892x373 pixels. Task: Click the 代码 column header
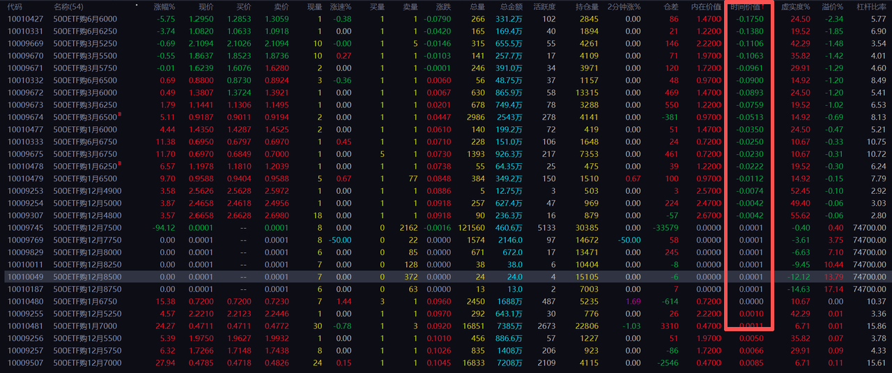(x=15, y=6)
